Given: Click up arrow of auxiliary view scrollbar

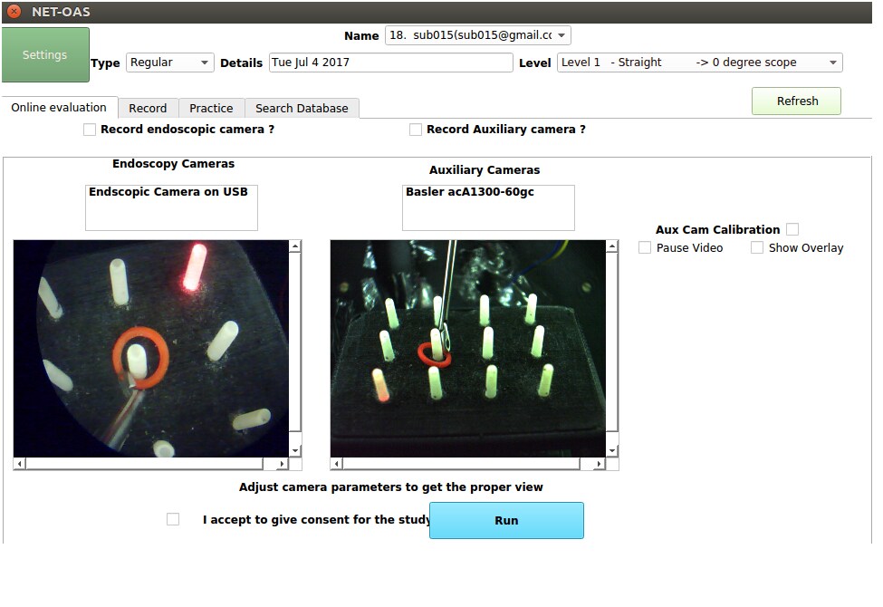Looking at the screenshot, I should tap(612, 246).
